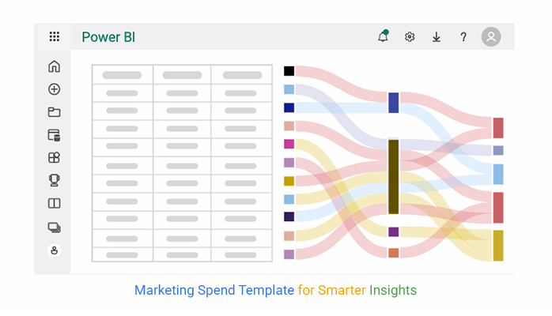Open the notifications bell
Image resolution: width=552 pixels, height=316 pixels.
(x=383, y=36)
